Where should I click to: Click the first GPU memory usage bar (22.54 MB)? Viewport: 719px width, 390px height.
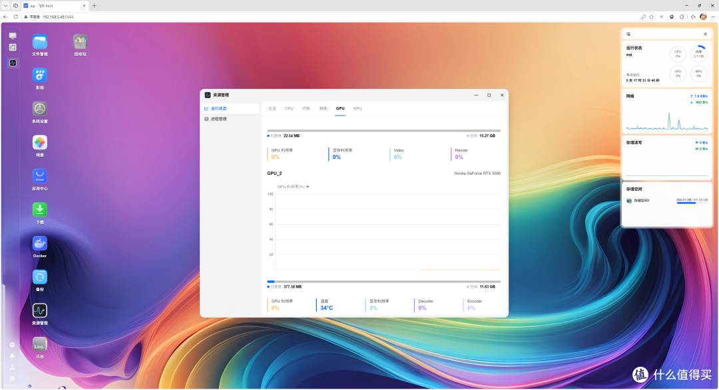pos(384,131)
